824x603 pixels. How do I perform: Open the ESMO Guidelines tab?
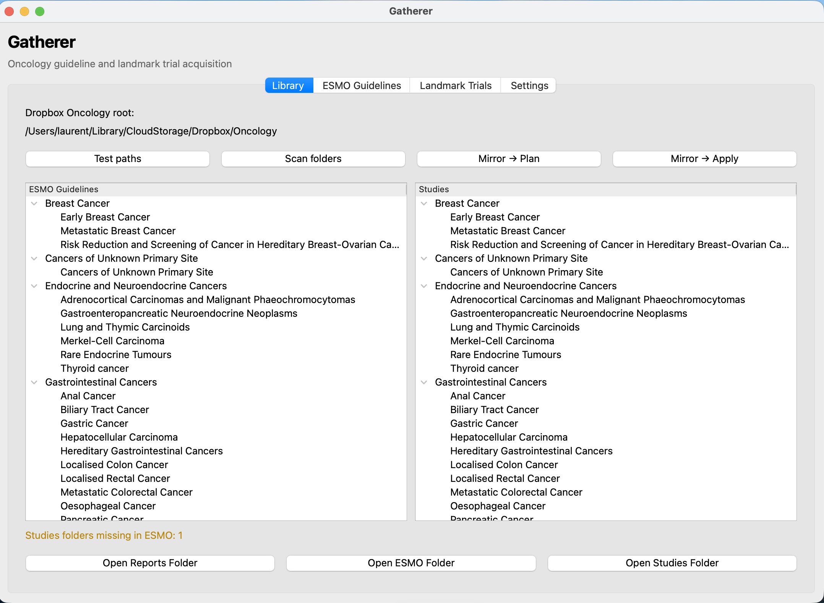coord(362,86)
